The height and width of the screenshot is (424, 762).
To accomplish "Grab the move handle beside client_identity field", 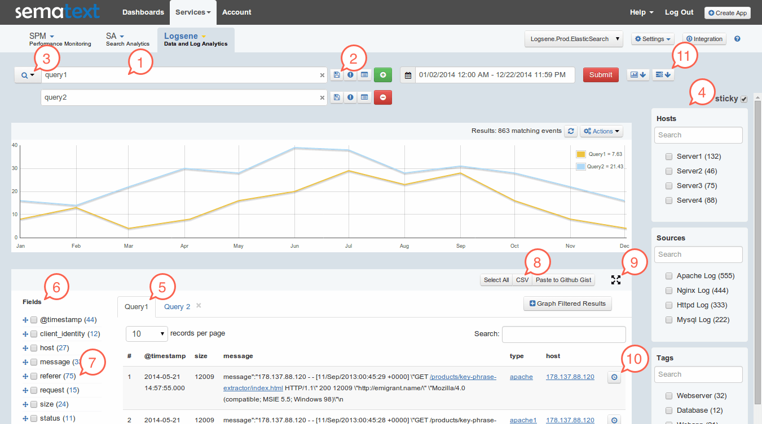I will (25, 334).
